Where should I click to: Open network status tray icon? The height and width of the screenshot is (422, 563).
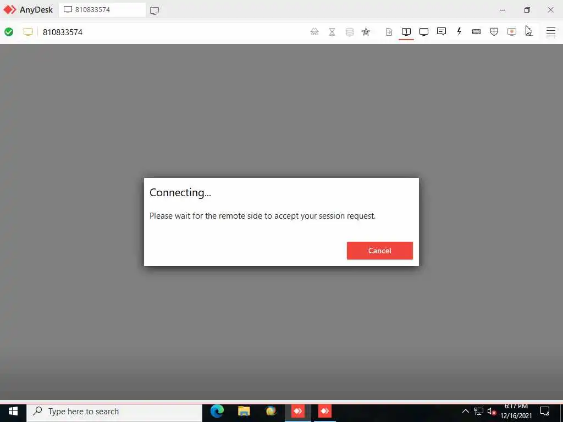[479, 411]
